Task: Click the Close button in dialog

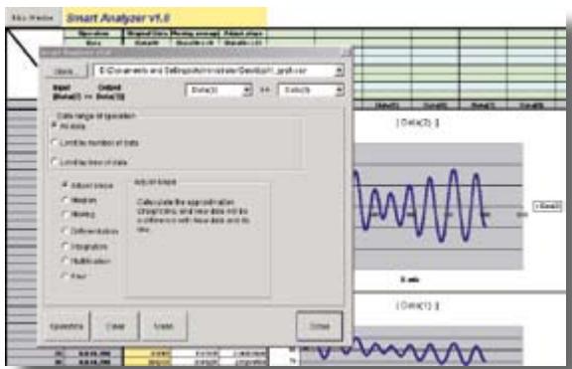Action: tap(320, 326)
